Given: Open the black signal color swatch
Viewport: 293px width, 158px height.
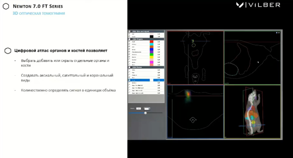Looking at the screenshot, I should pos(152,37).
